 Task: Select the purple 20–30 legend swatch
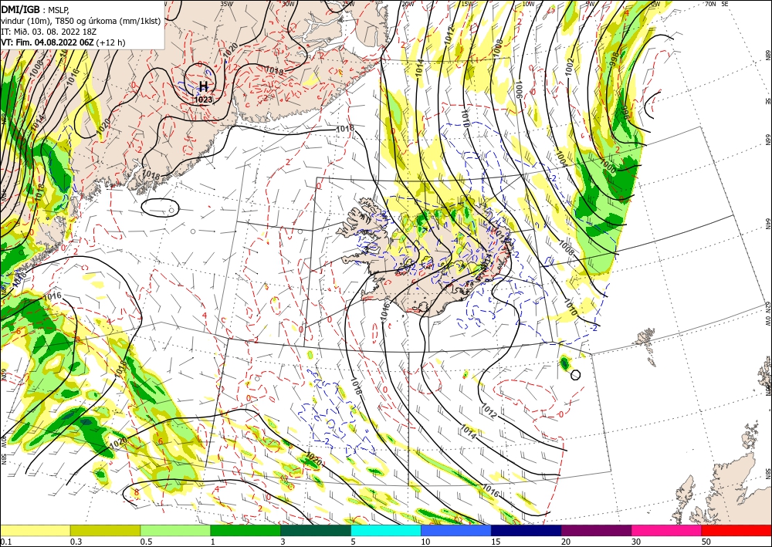pos(596,530)
